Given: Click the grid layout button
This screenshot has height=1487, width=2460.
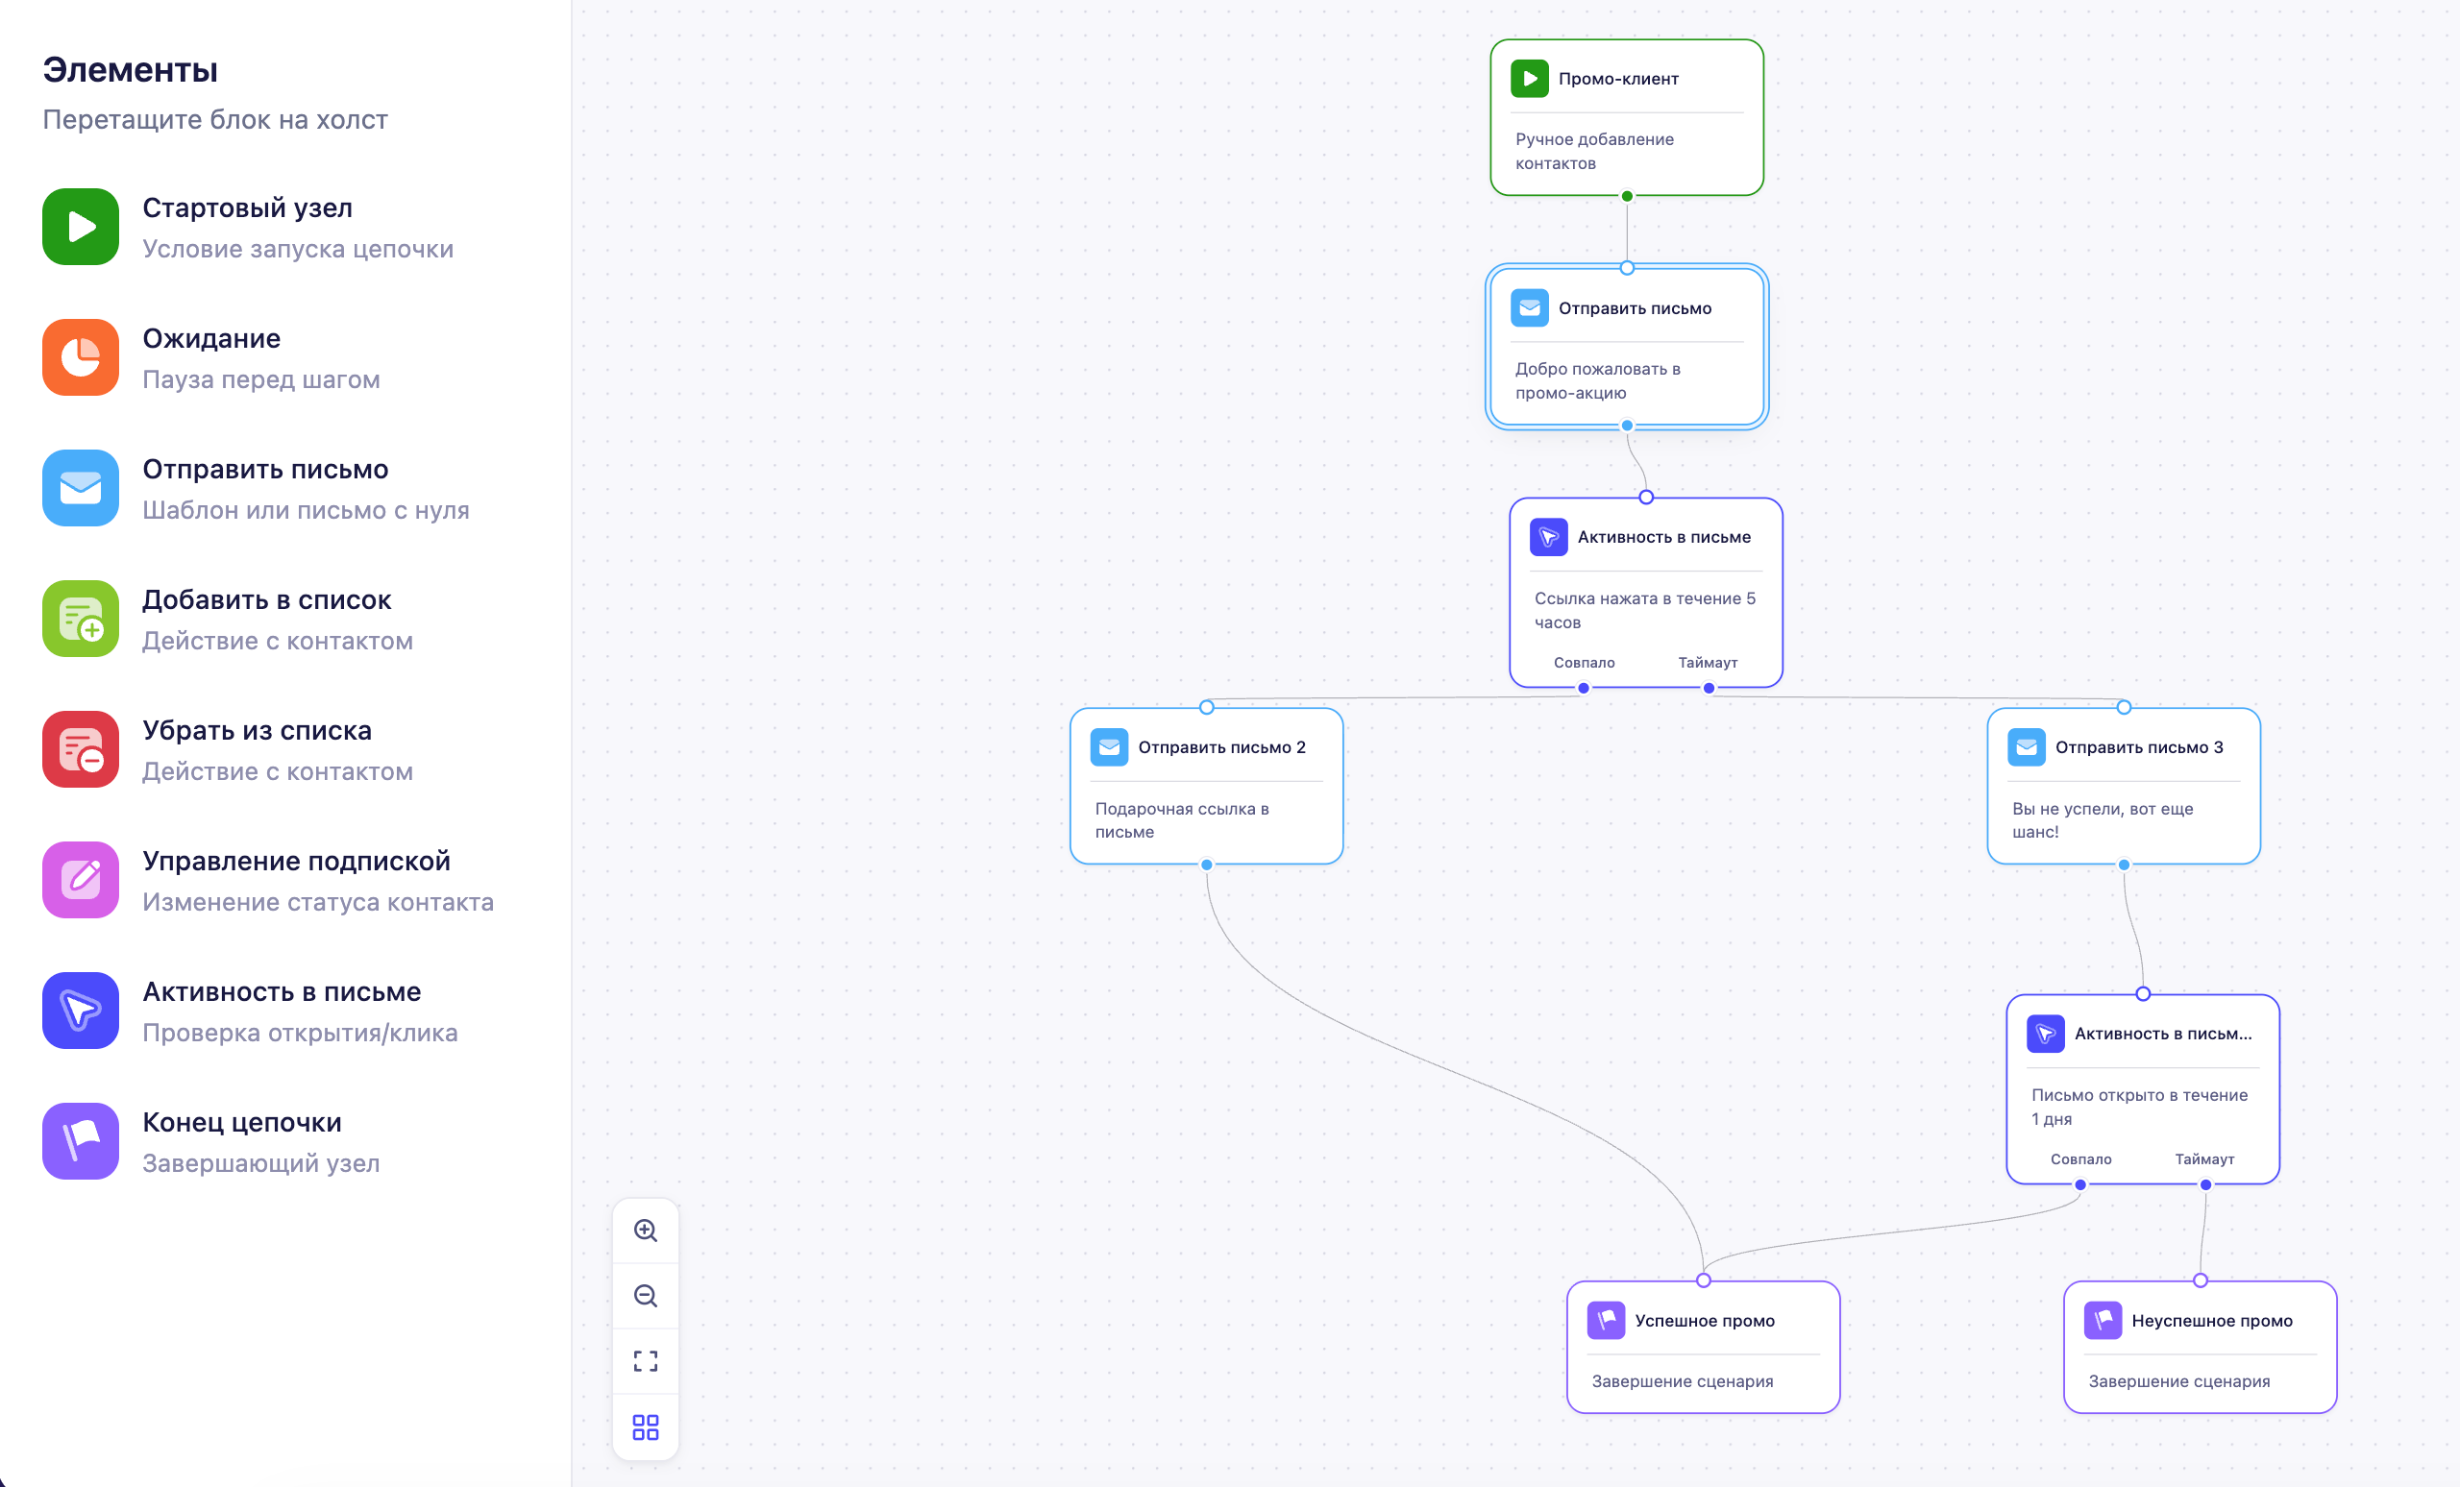Looking at the screenshot, I should tap(646, 1427).
